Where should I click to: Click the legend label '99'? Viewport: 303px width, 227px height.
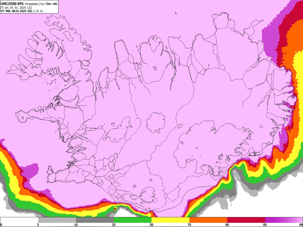click(x=301, y=225)
